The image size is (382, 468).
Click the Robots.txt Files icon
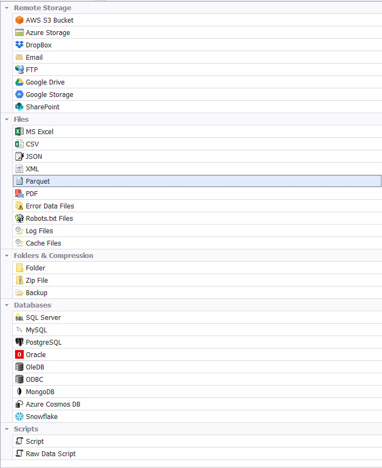tap(19, 218)
